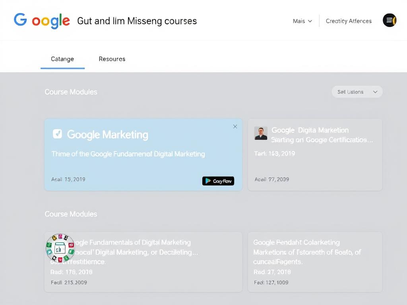407x305 pixels.
Task: Click the 'Aeall 15, 2019' date text
Action: [x=68, y=179]
